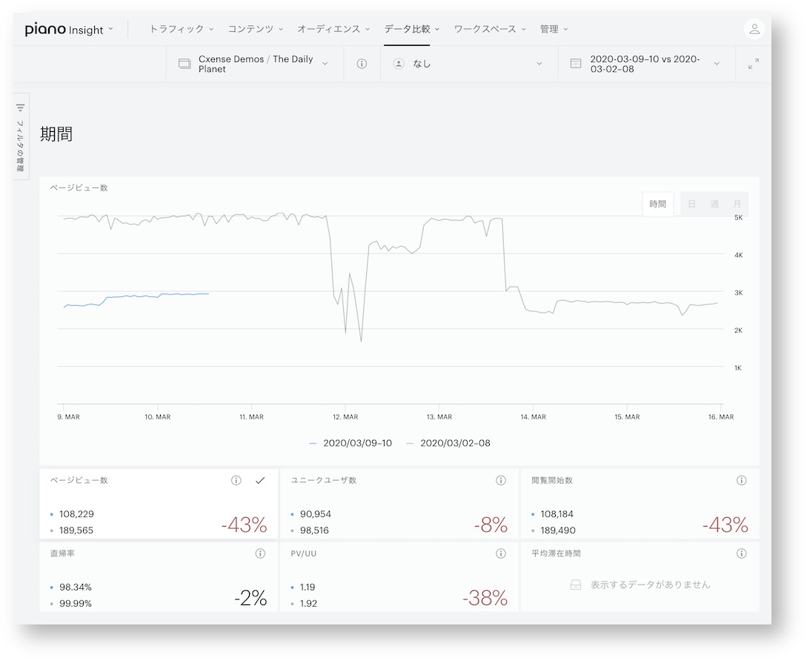Toggle checkmark on ページビュー数 card

pos(260,481)
